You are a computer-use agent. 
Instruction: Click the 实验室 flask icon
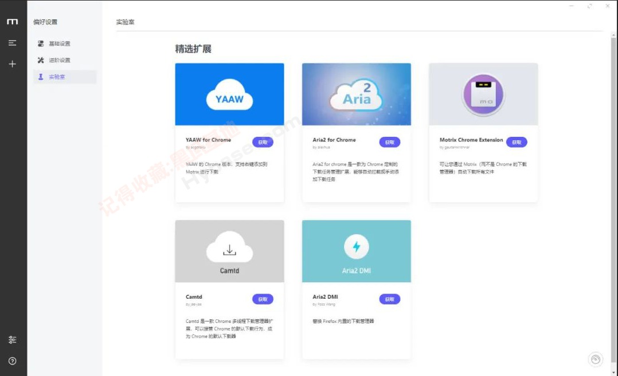[x=41, y=77]
